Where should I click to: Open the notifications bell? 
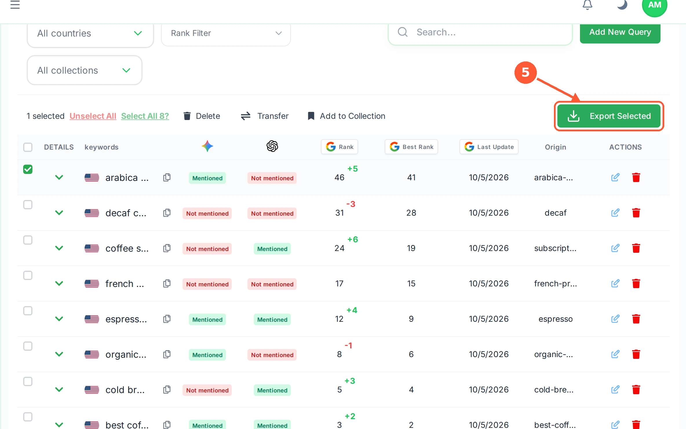click(587, 5)
